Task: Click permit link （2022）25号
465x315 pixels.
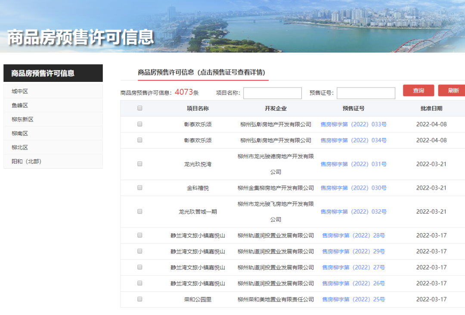Action: 353,299
